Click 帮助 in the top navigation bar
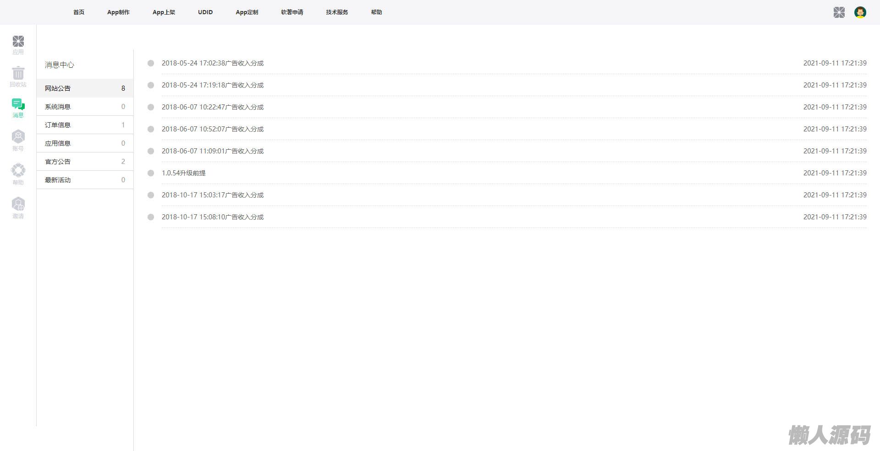Viewport: 880px width, 451px height. tap(376, 12)
